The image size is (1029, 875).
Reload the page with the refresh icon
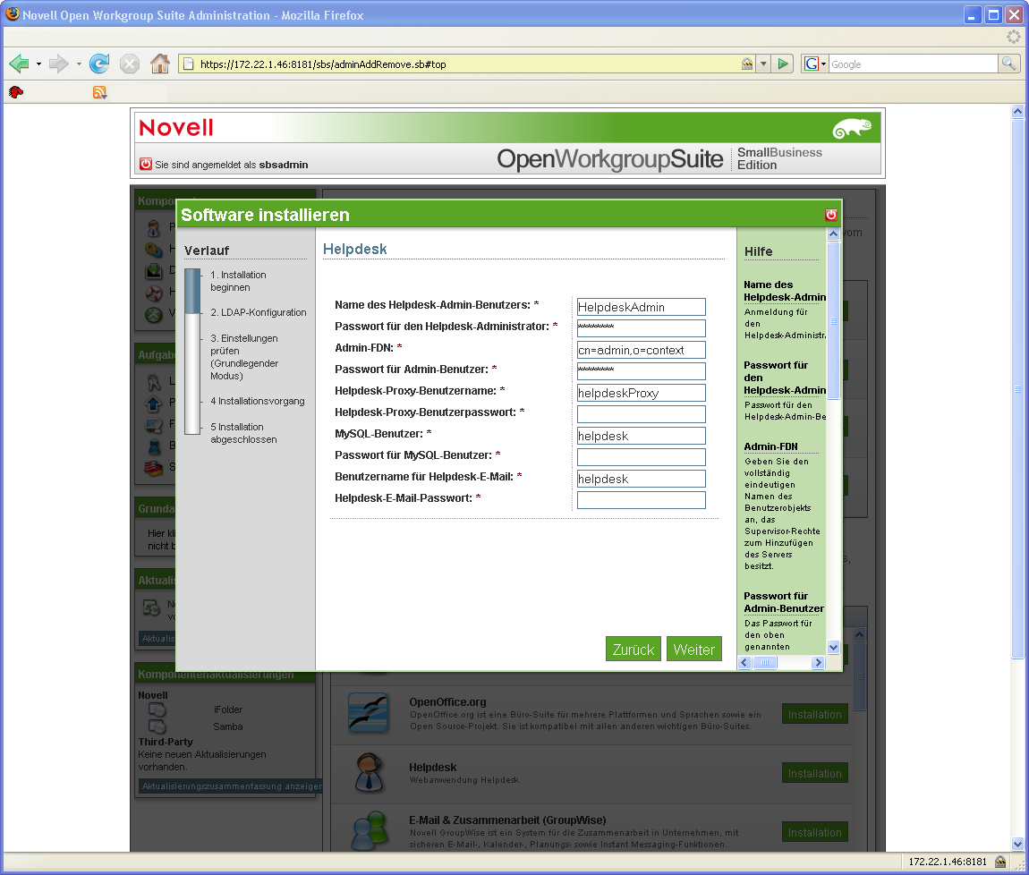pyautogui.click(x=99, y=64)
